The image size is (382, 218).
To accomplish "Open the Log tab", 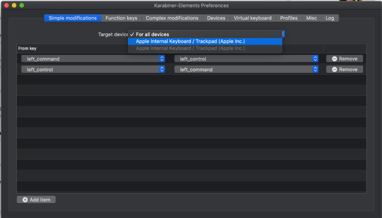I will [x=330, y=18].
